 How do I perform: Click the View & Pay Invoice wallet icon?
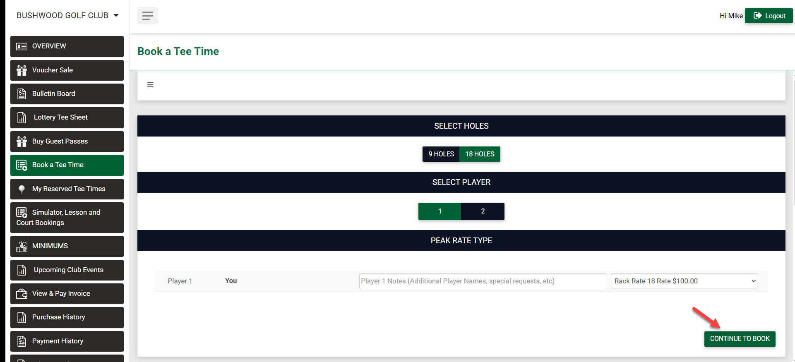tap(22, 294)
